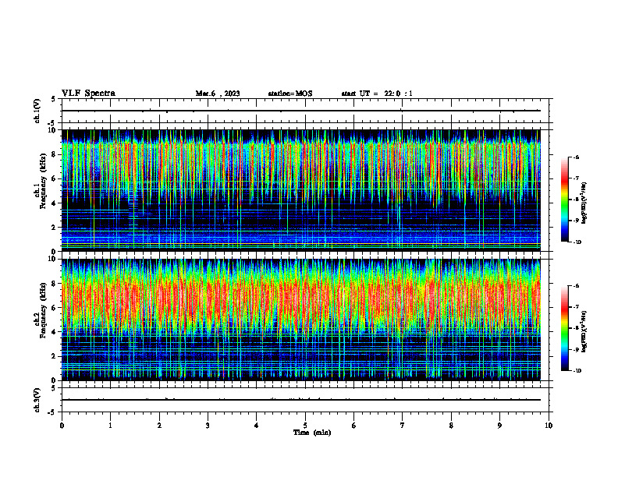Click the "ch.3(V)" axis label at bottom
The width and height of the screenshot is (618, 477).
pos(37,400)
